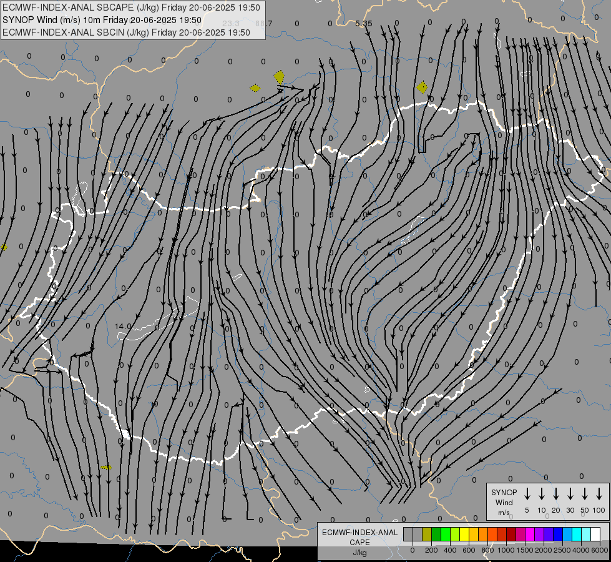Select the bright magenta CAPE legend swatch
Image resolution: width=611 pixels, height=562 pixels.
coord(530,534)
